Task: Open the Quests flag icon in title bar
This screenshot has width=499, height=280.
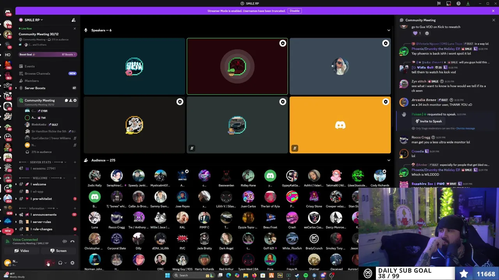Action: point(439,3)
